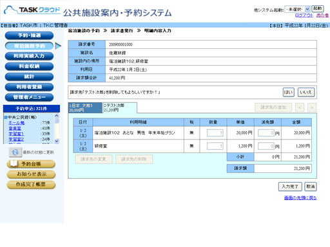Click the 請求先の変更 button
Viewport: 330px width, 247px height.
click(x=93, y=160)
